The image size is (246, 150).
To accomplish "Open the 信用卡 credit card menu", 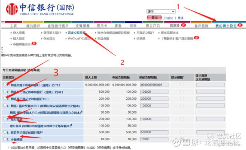I will 102,26.
